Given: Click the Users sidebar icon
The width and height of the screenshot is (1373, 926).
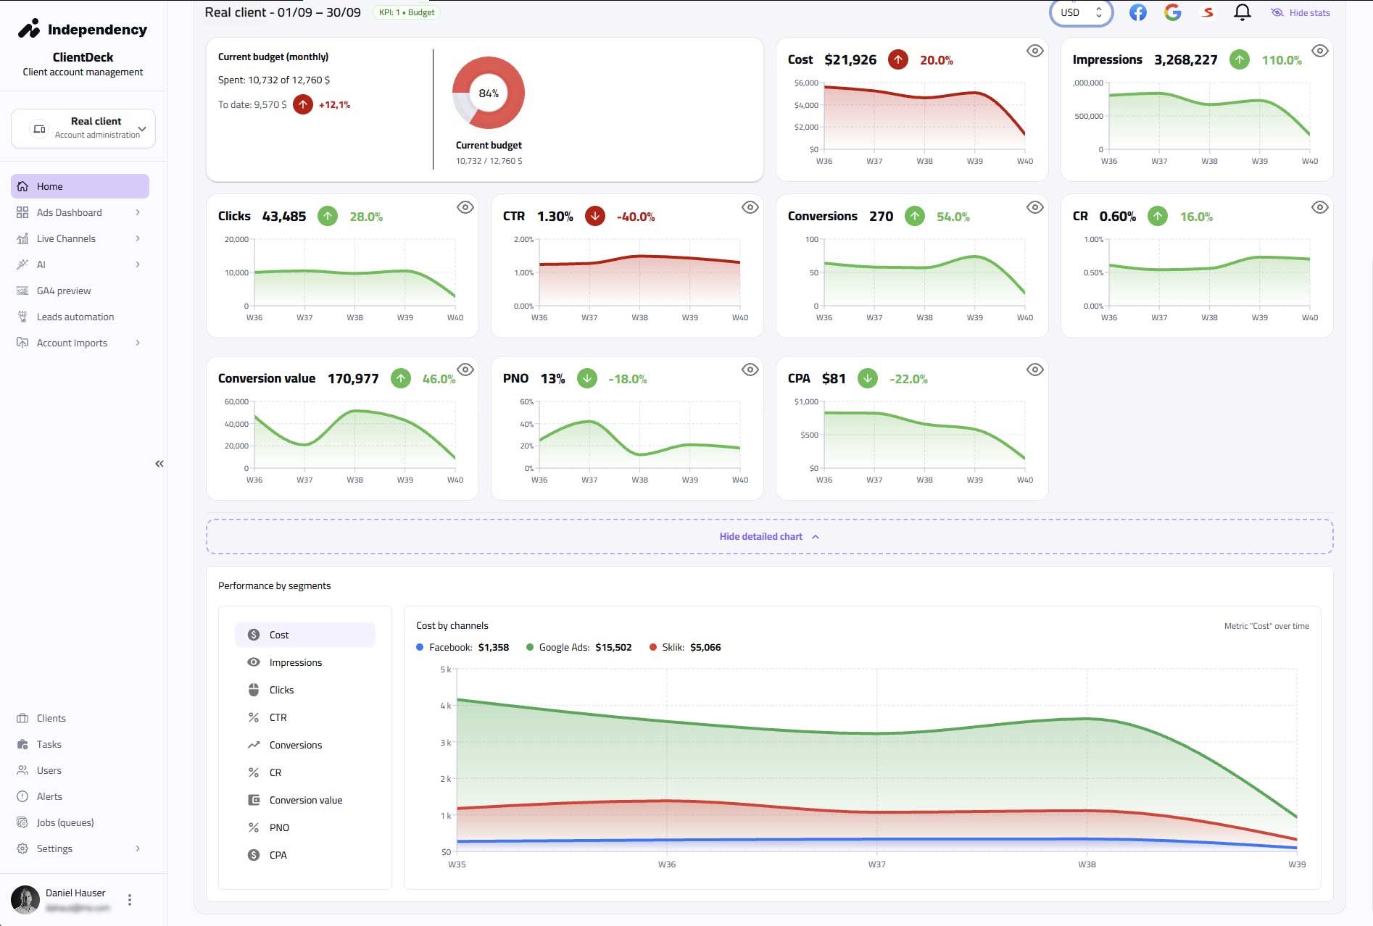Looking at the screenshot, I should (22, 770).
